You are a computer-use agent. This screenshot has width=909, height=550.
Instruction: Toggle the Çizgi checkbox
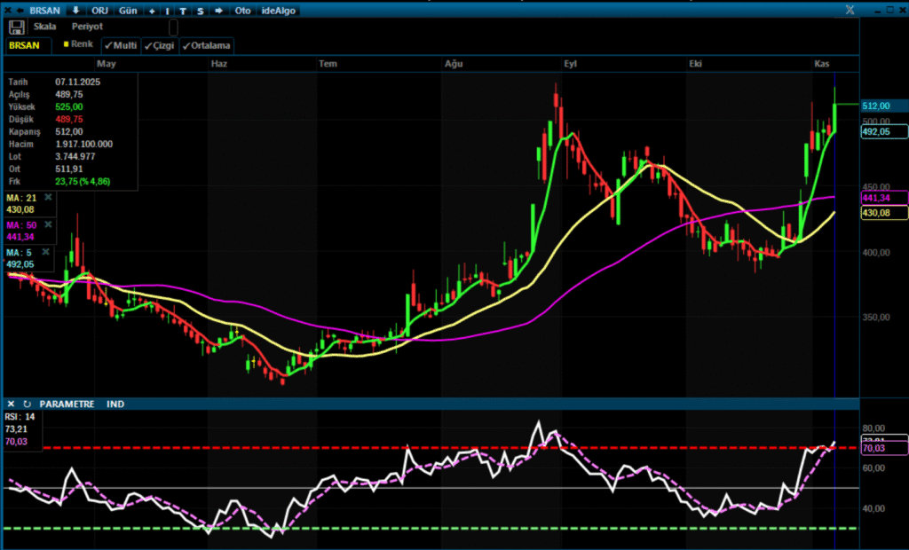click(160, 45)
